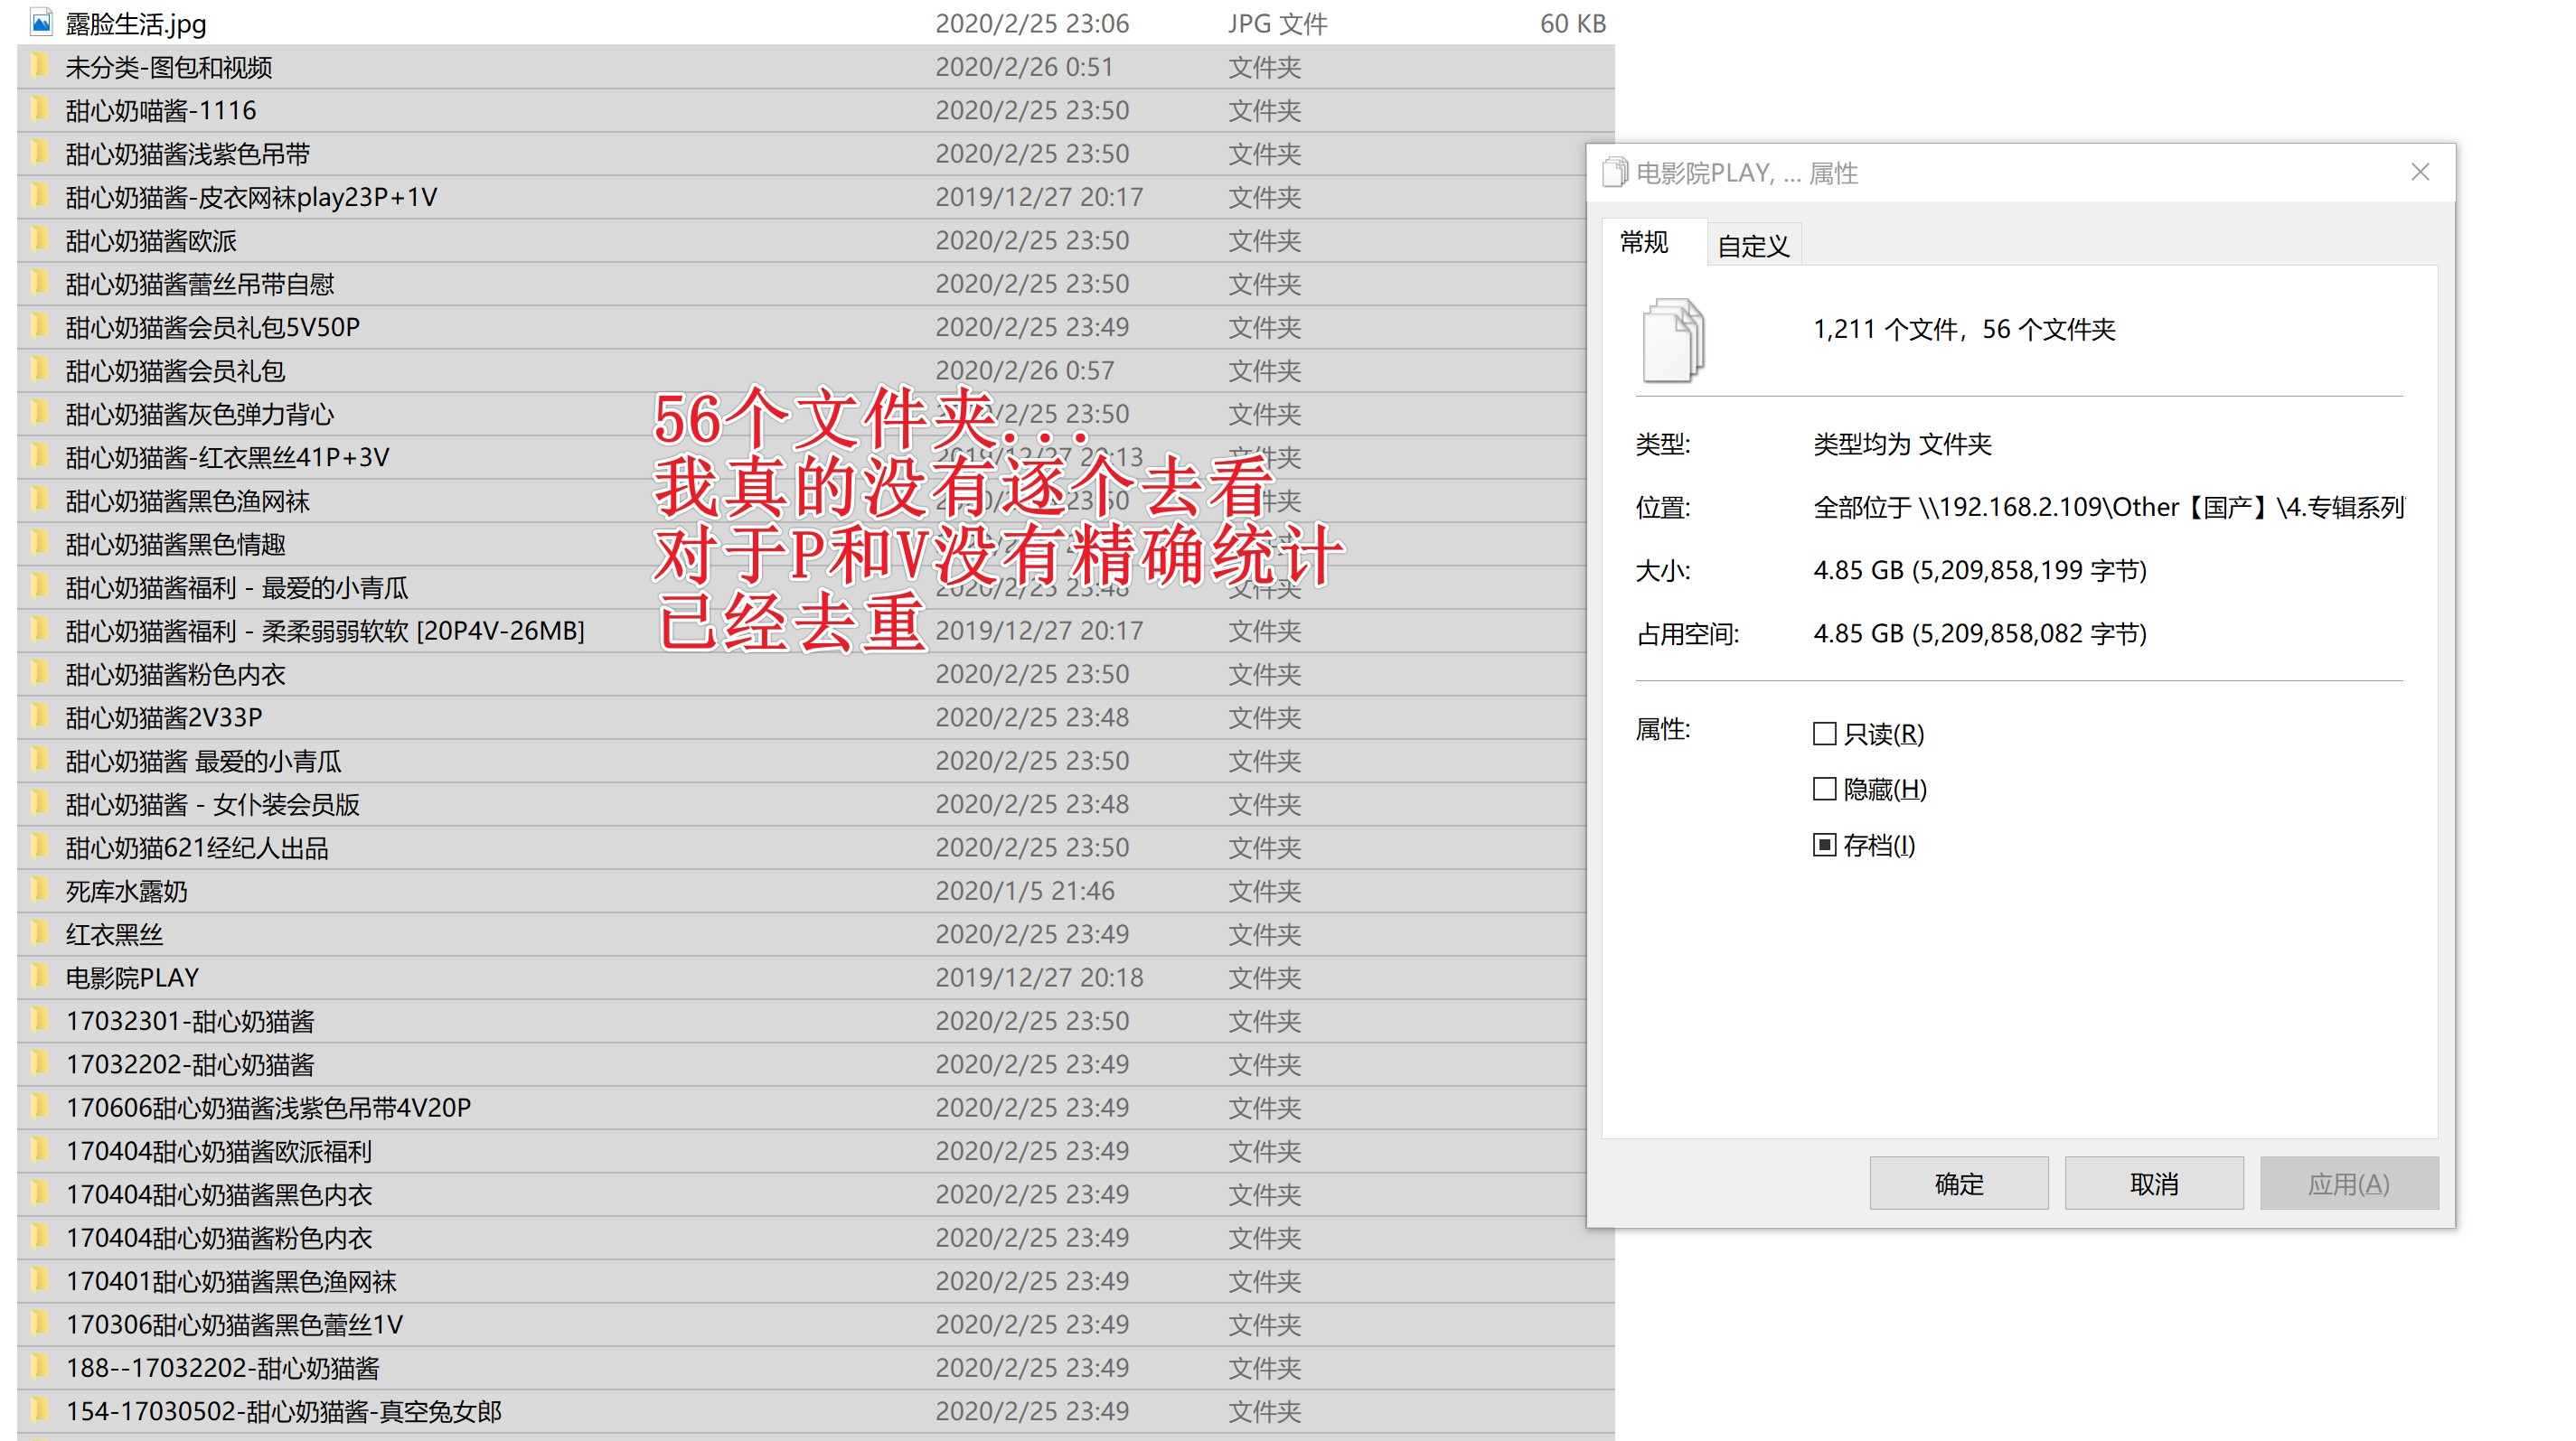Screen dimensions: 2576x1441
Task: Select row 170404甜心奶猫酱黑色内衣
Action: pos(816,1194)
